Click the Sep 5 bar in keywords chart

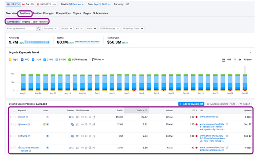[x=127, y=82]
